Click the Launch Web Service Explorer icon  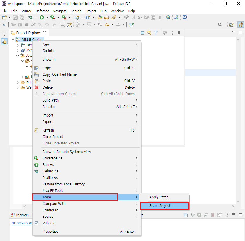point(177,17)
